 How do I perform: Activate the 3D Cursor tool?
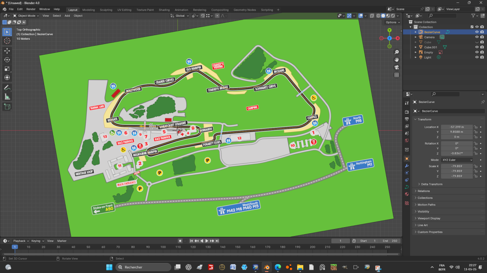point(7,41)
